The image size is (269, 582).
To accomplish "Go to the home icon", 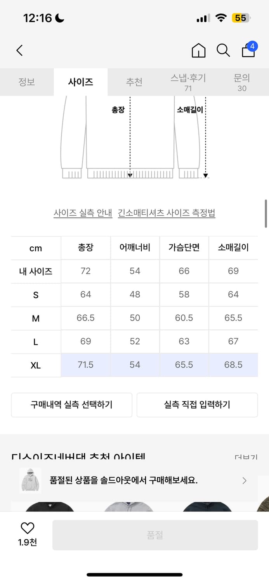I will (198, 50).
